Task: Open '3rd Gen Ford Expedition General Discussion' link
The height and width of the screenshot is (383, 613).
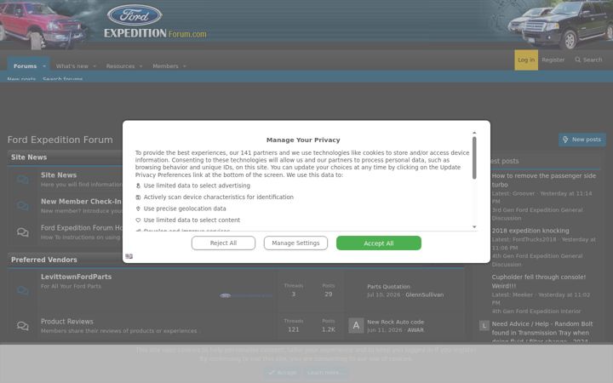Action: coord(537,214)
